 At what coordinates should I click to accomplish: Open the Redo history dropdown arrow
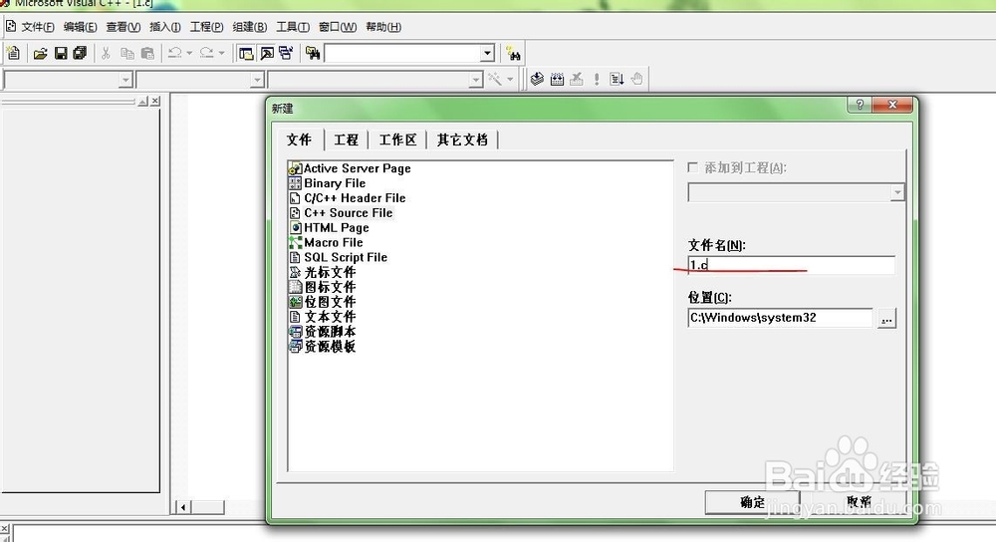pos(221,54)
